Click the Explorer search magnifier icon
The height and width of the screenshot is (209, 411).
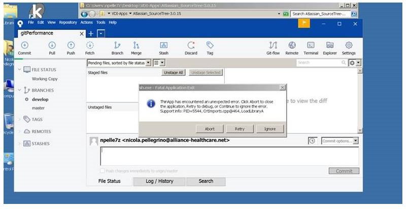tap(354, 14)
